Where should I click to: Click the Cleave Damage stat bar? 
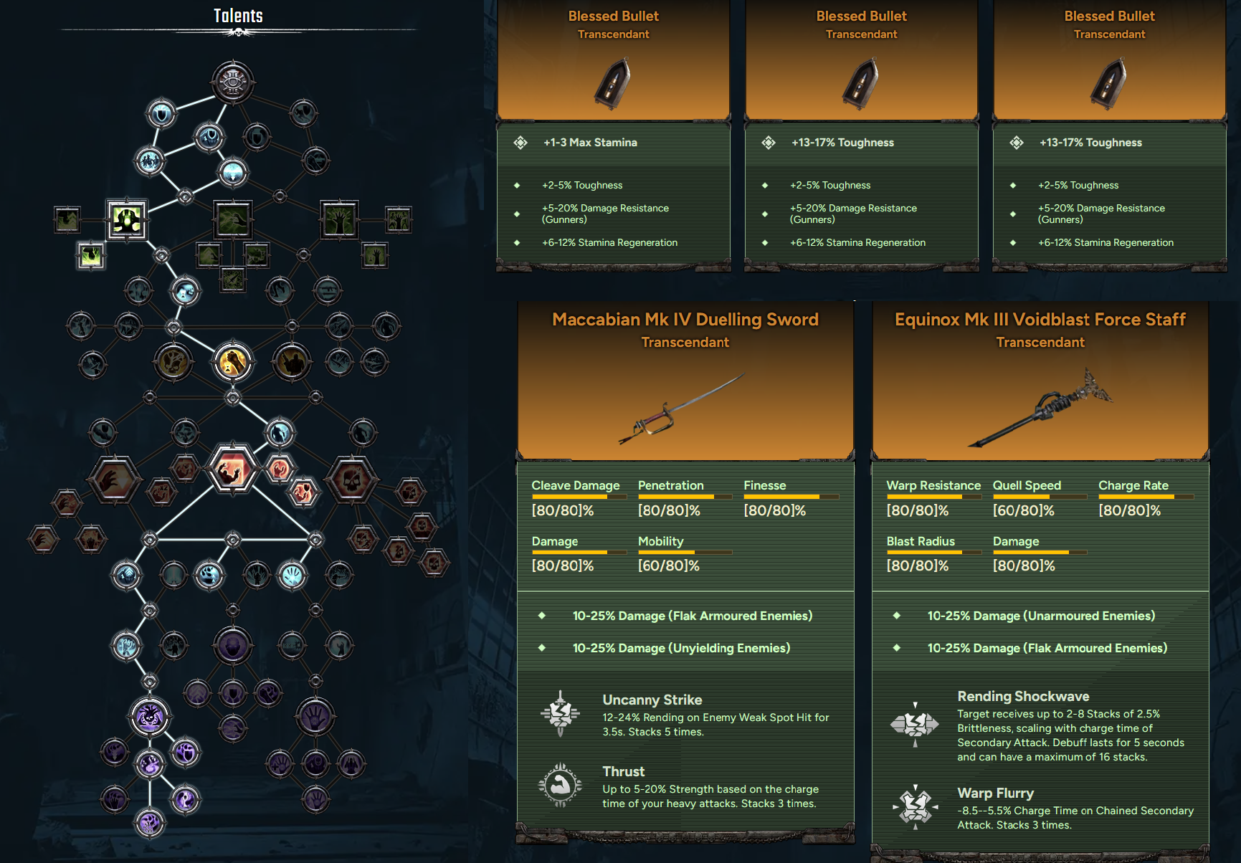(579, 496)
